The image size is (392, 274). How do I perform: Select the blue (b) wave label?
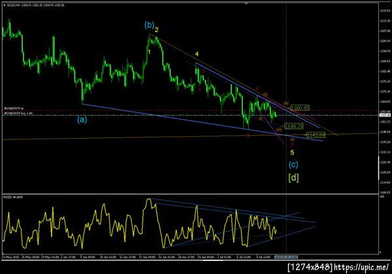(x=149, y=25)
